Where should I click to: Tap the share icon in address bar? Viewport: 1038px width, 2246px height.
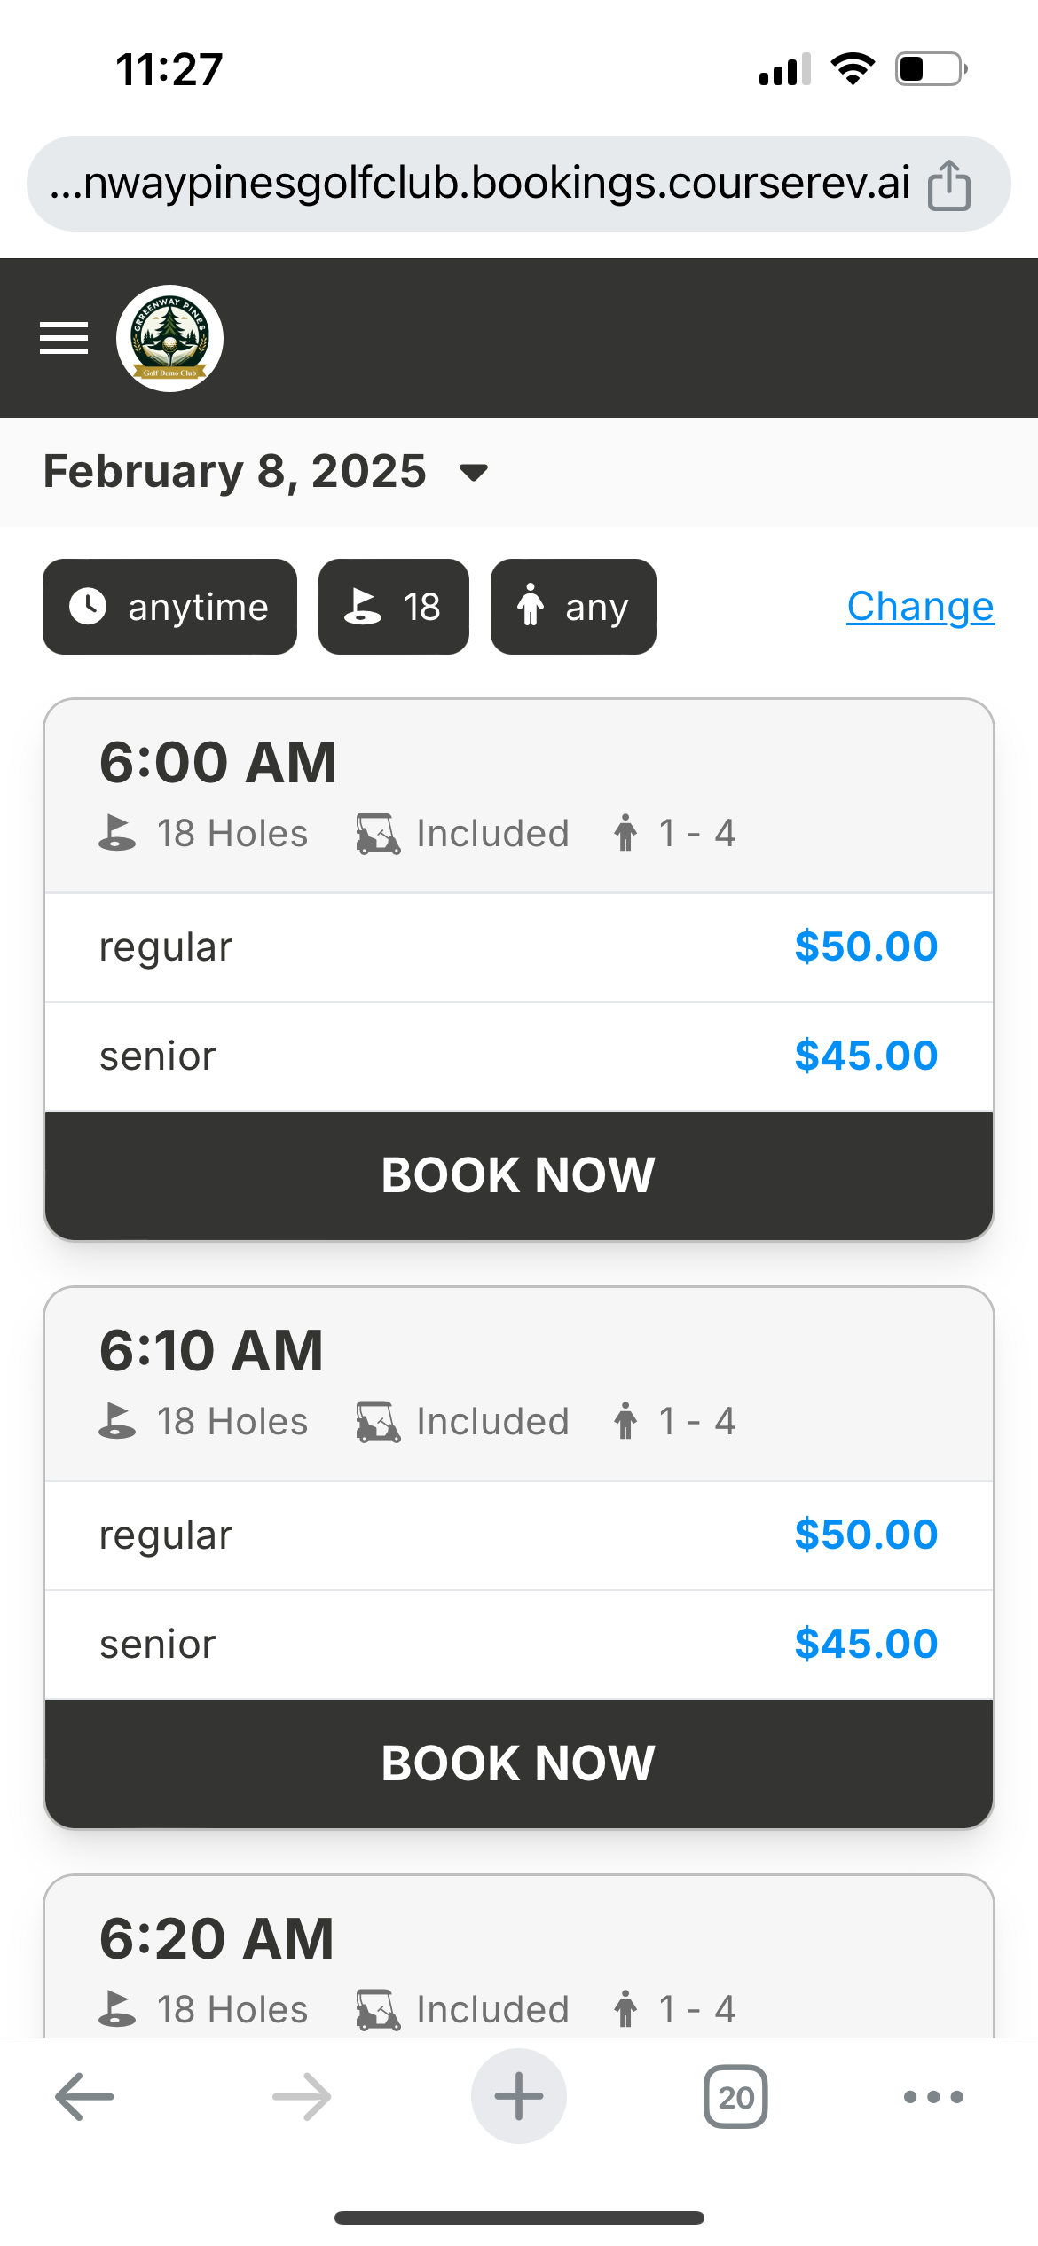click(x=948, y=185)
